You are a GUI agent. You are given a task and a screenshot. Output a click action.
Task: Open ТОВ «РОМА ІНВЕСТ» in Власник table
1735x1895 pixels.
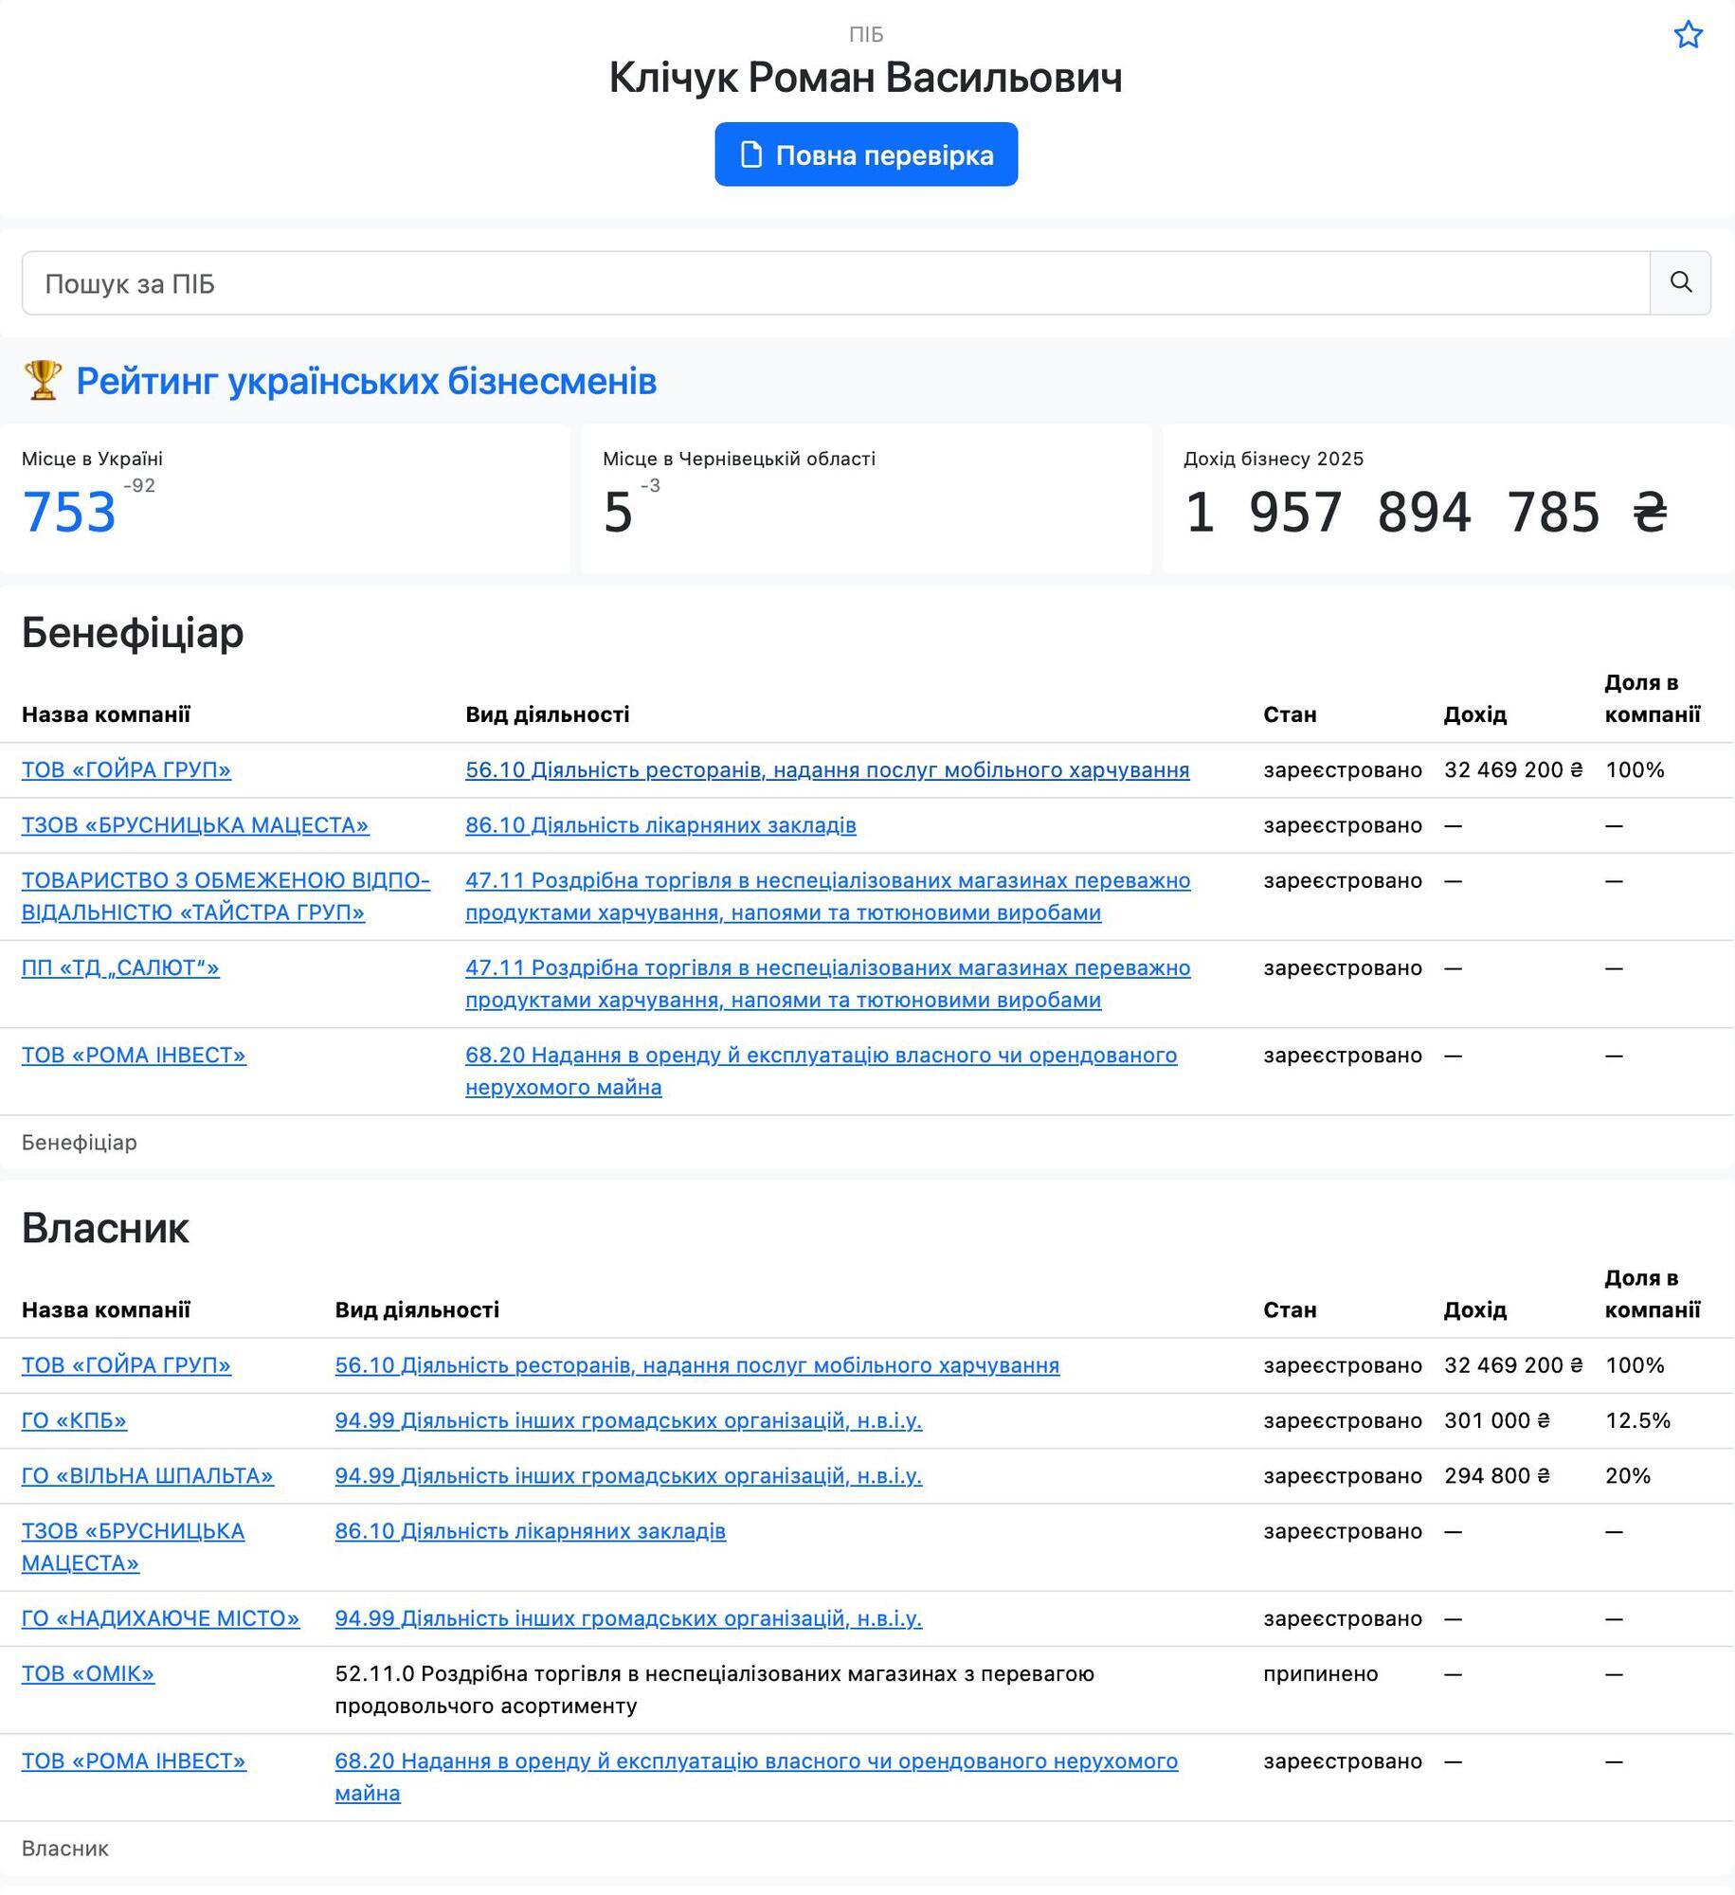point(134,1760)
